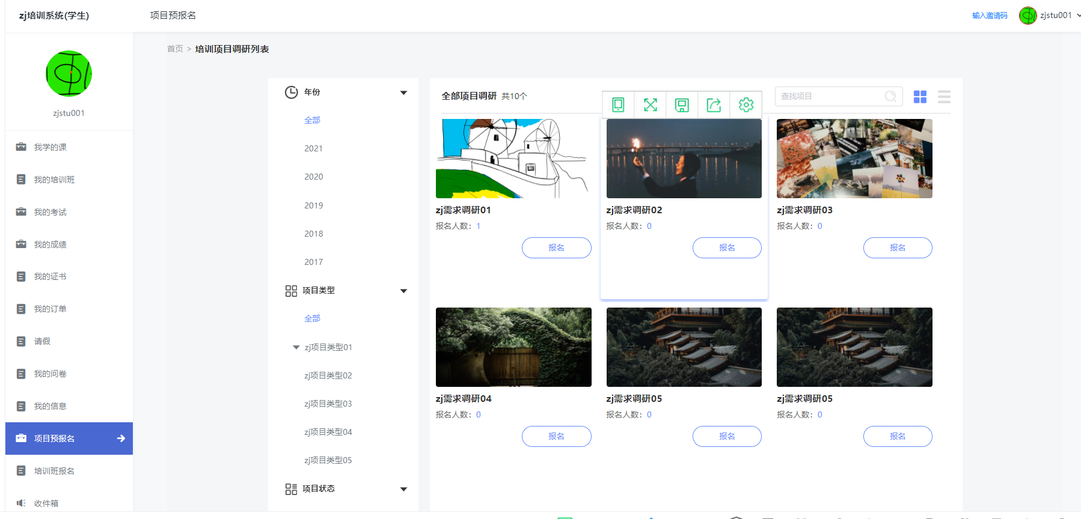The image size is (1081, 519).
Task: Click the green save disk icon
Action: pyautogui.click(x=682, y=105)
